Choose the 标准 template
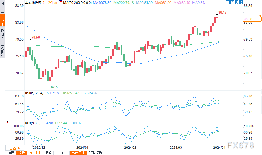This screenshot has width=262, height=155. [48, 153]
